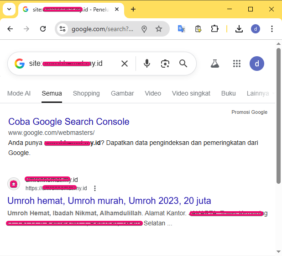
Task: Click the Promosi Google label
Action: (249, 112)
